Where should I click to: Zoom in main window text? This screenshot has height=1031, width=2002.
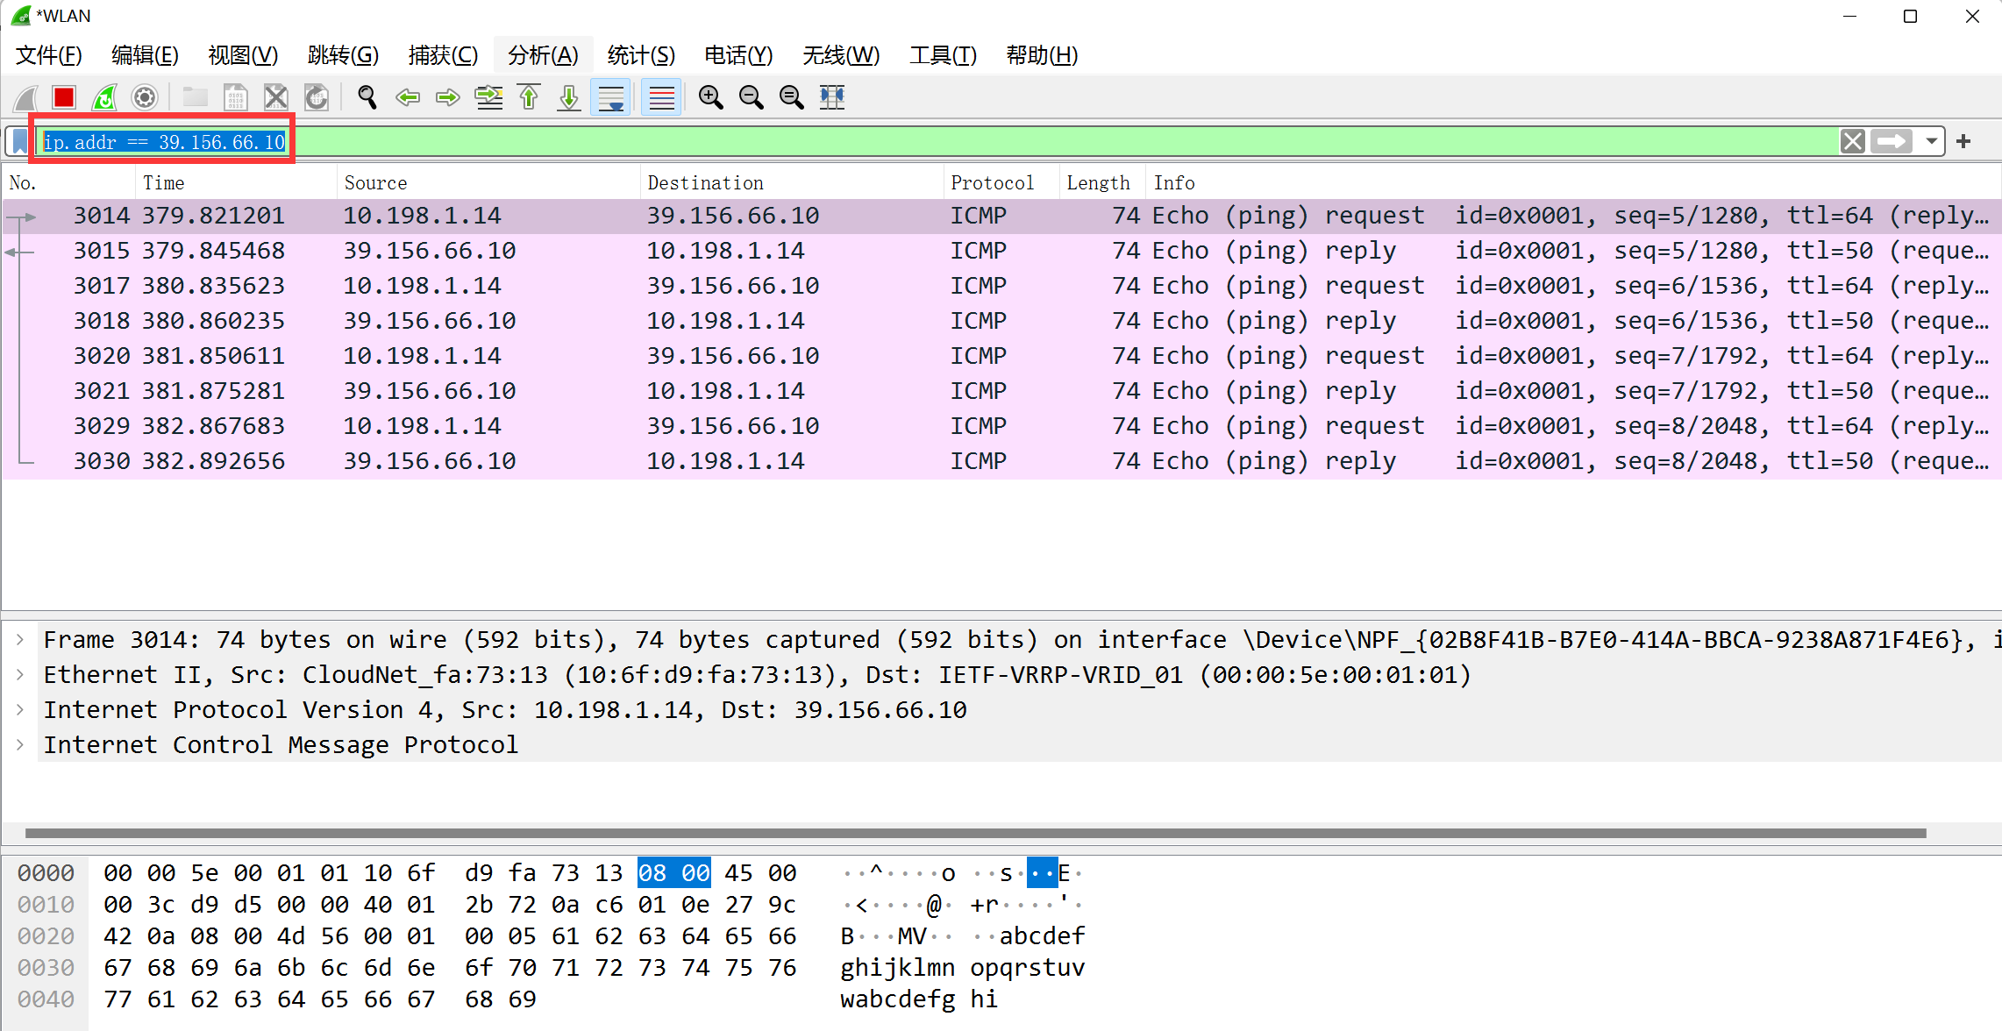coord(711,97)
